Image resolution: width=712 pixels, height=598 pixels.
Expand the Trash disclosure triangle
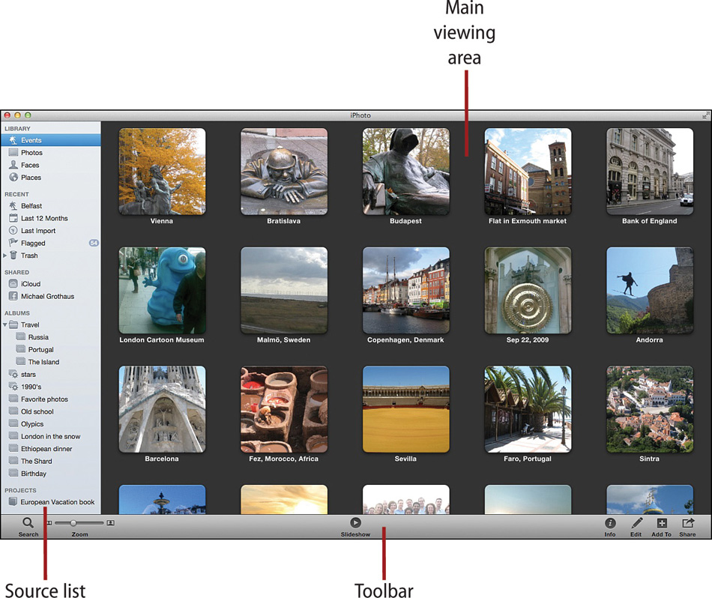(4, 256)
